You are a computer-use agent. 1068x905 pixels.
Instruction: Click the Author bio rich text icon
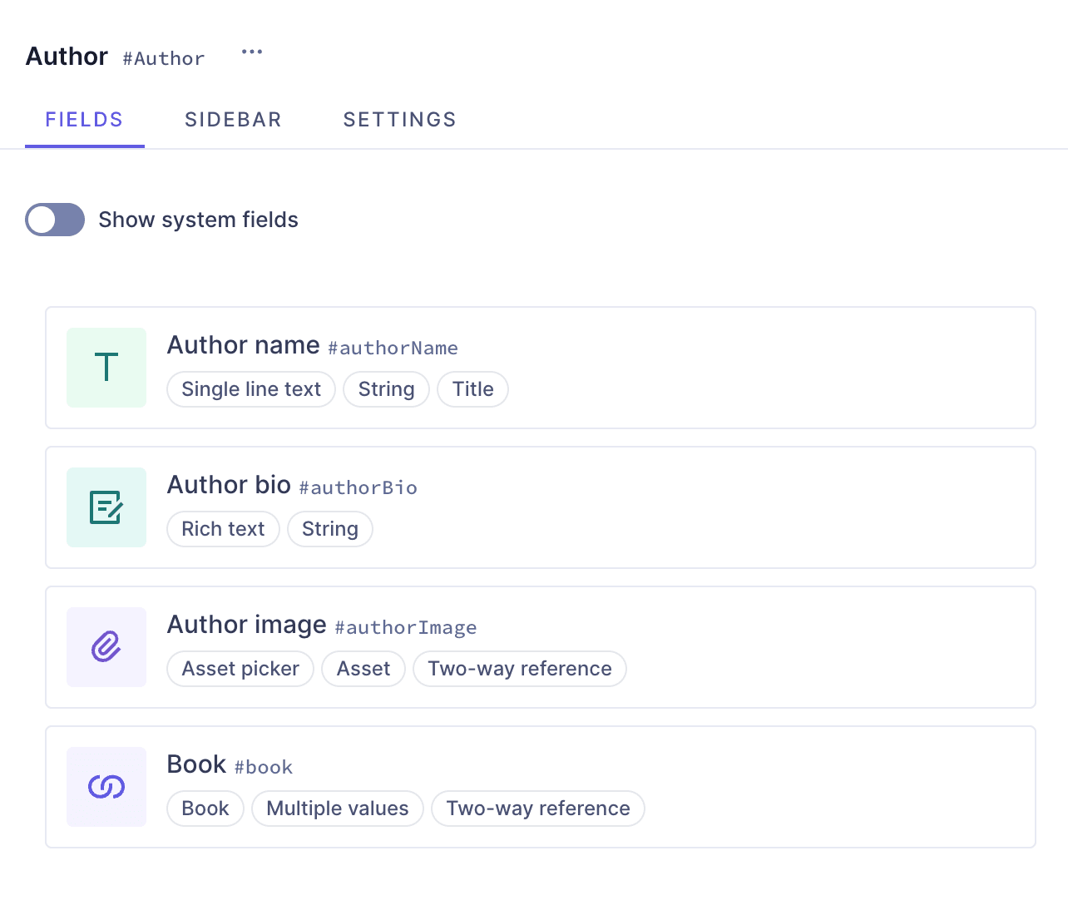(106, 507)
